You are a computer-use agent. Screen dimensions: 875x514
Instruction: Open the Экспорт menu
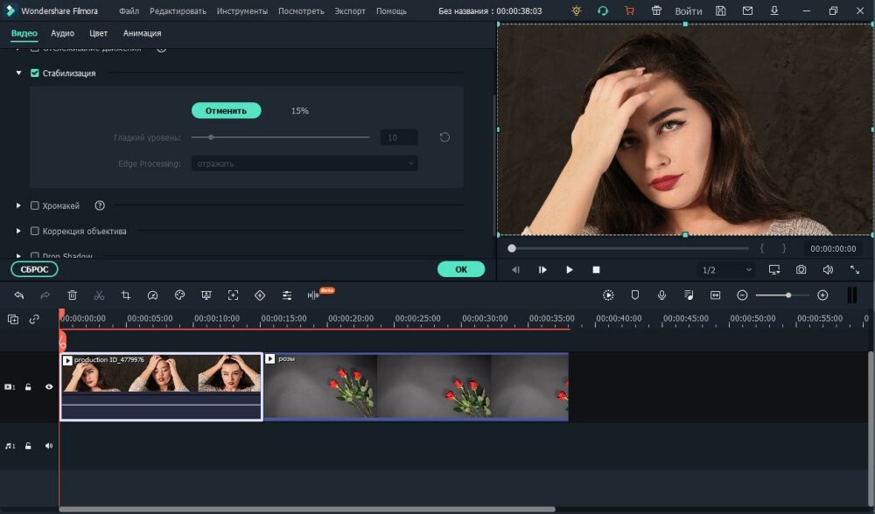[350, 11]
